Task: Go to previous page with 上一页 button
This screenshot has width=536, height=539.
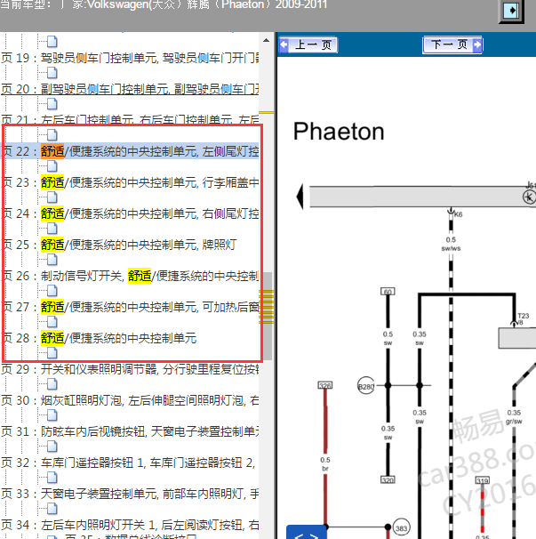Action: 308,44
